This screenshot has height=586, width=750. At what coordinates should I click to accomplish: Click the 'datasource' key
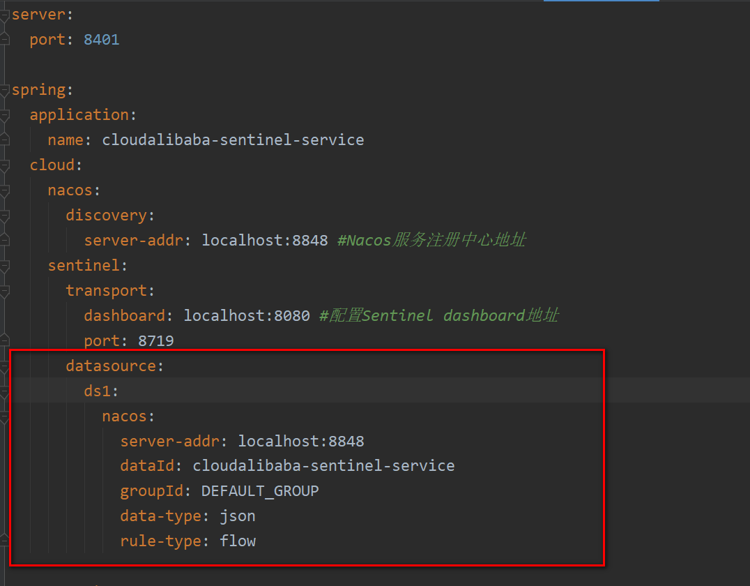click(x=111, y=366)
